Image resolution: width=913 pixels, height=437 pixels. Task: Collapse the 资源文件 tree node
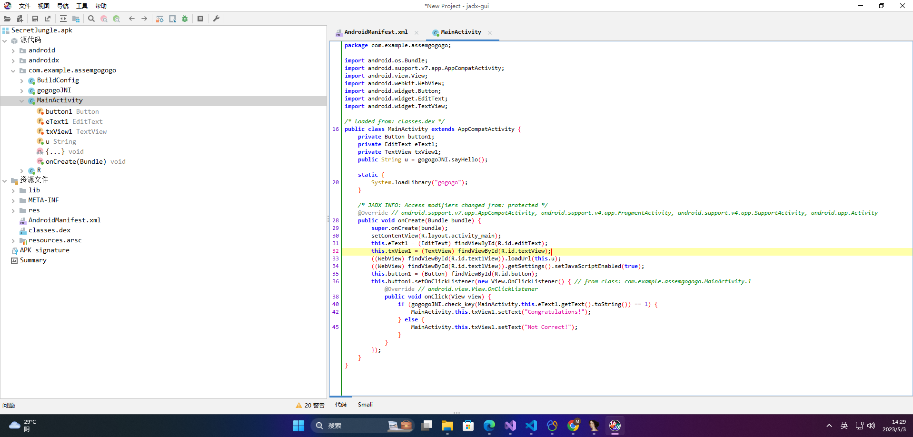[5, 180]
